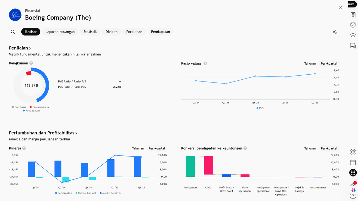Image resolution: width=358 pixels, height=201 pixels.
Task: Set Konversi pendapatan chart to Tahunan
Action: pos(310,148)
